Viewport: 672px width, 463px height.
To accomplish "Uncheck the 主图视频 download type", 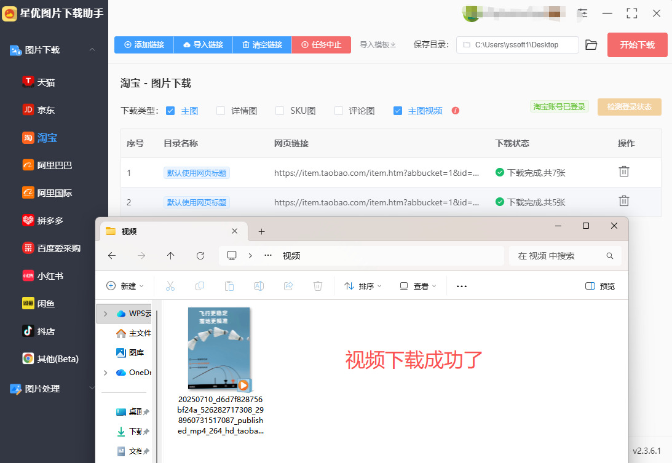I will tap(398, 111).
